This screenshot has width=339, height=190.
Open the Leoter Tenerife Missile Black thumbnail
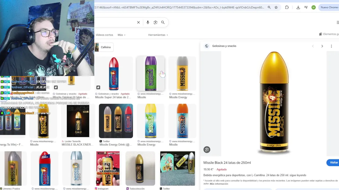pos(78,121)
